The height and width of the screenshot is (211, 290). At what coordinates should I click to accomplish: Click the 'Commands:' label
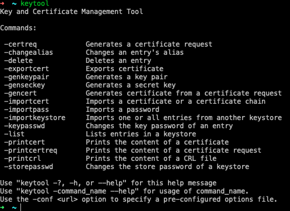[18, 28]
